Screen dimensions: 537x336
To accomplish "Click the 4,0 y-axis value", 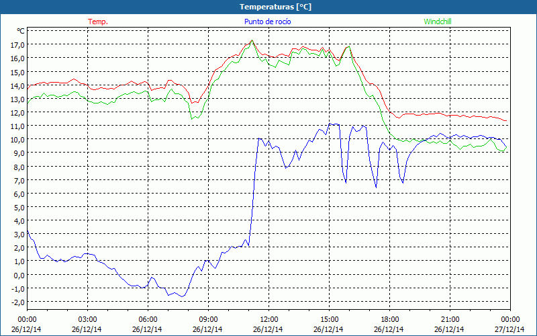I will point(19,221).
